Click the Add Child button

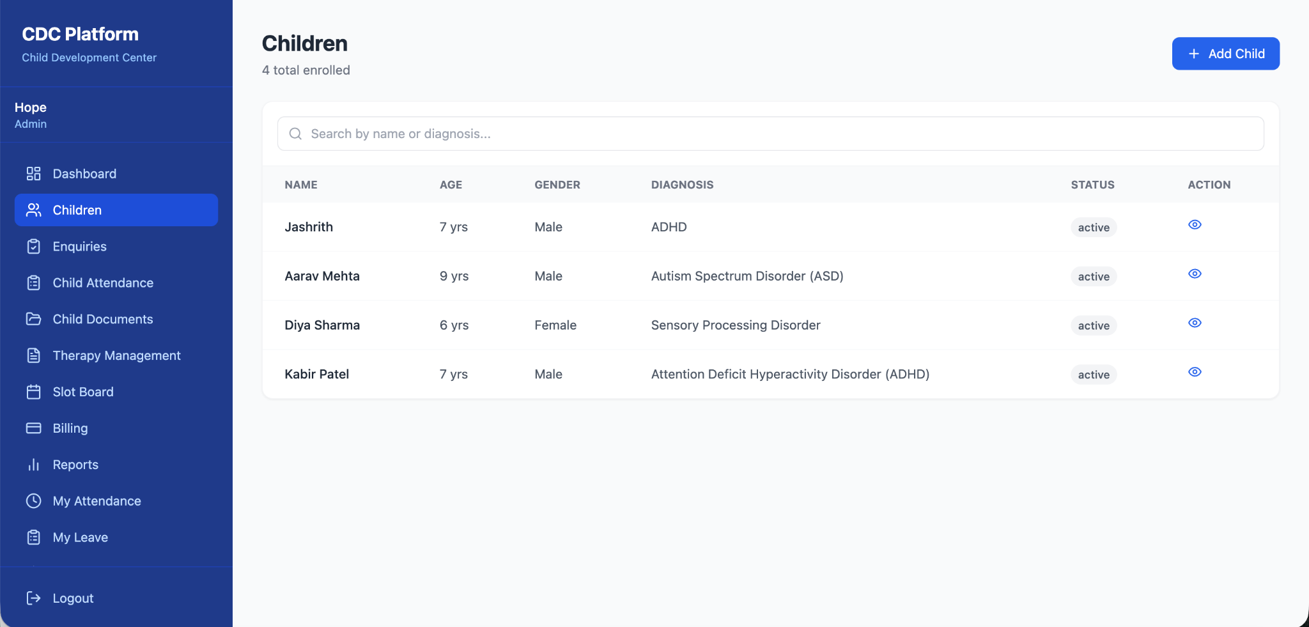[1225, 54]
